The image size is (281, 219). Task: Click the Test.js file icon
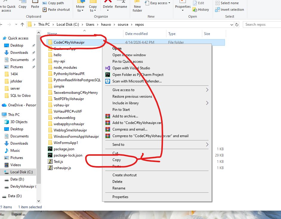tap(50, 161)
